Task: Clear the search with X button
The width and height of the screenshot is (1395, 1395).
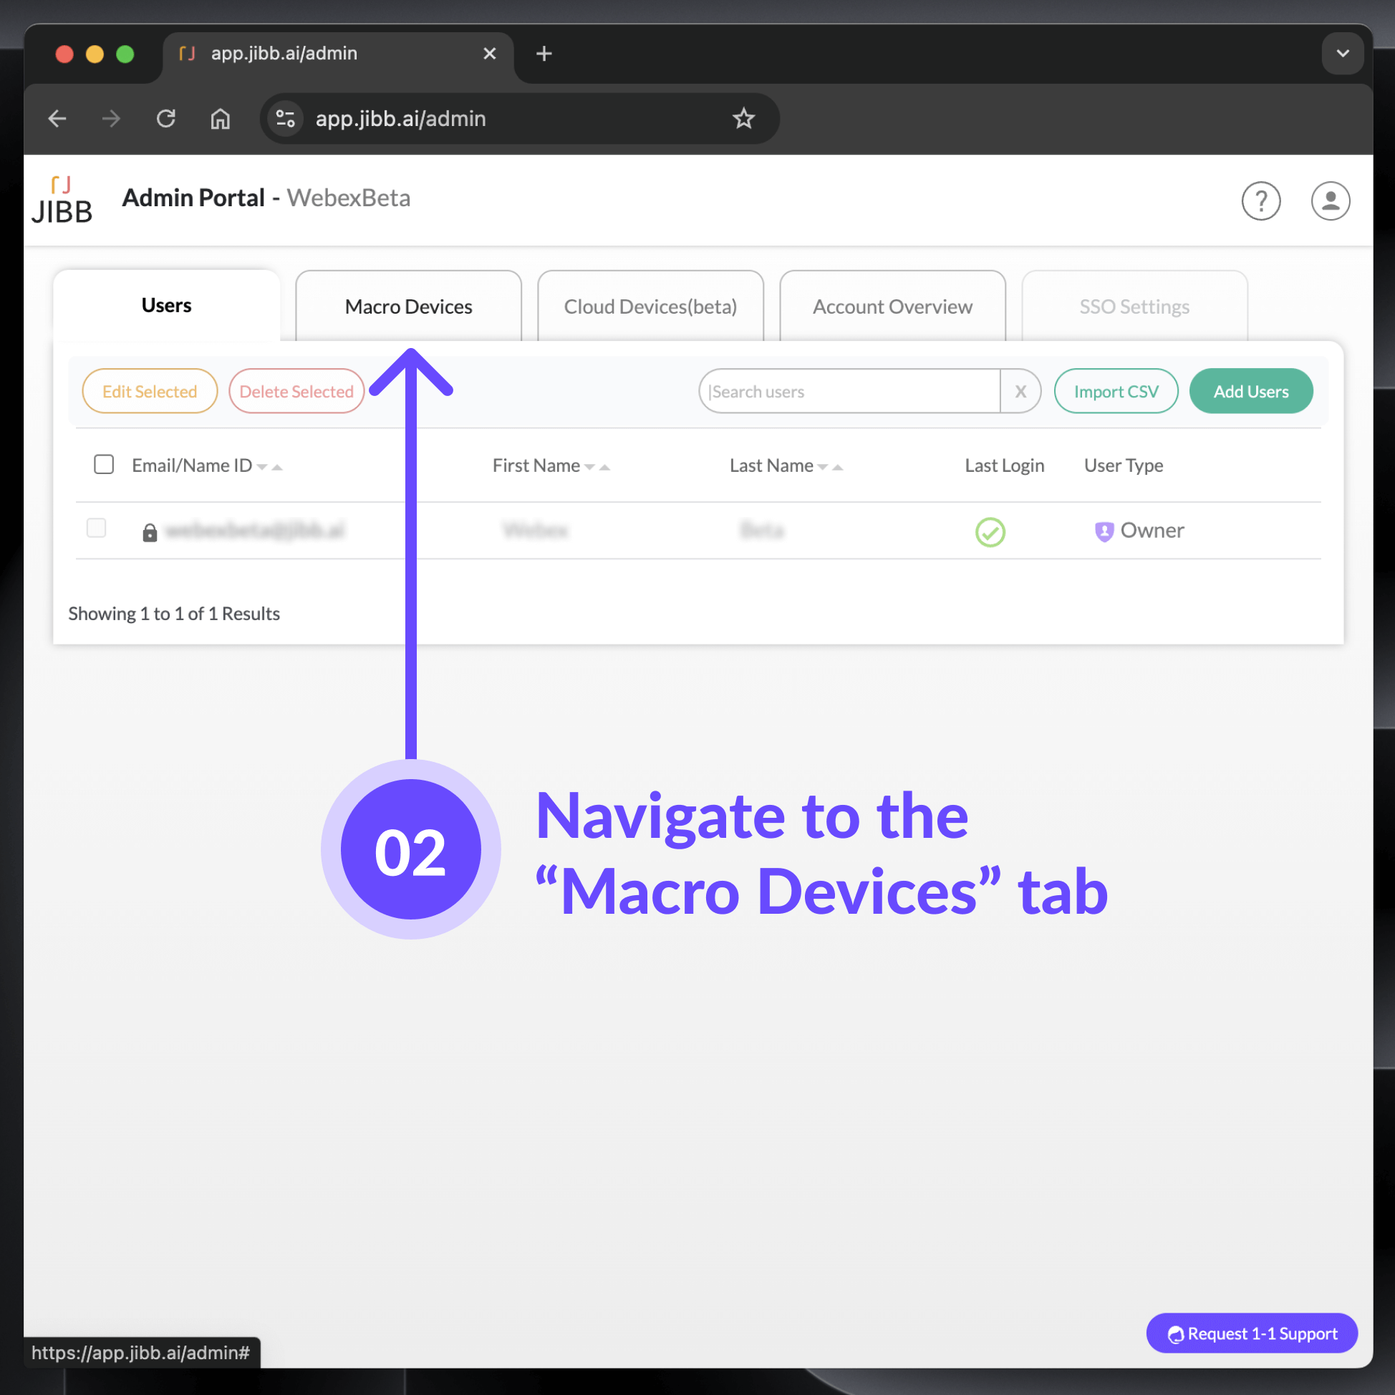Action: pyautogui.click(x=1020, y=391)
